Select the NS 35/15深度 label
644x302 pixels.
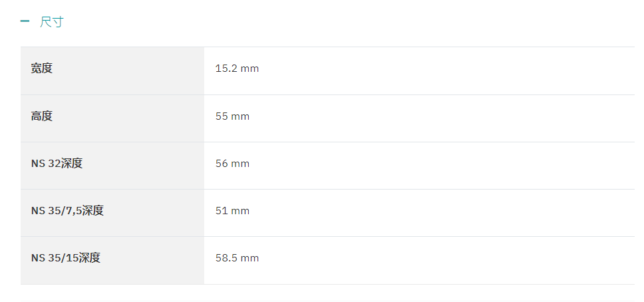click(66, 258)
